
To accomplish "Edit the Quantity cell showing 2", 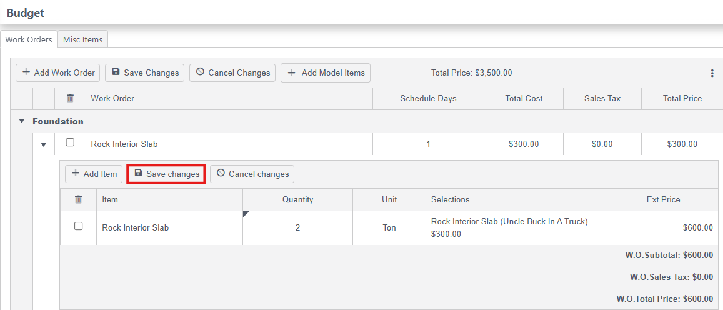I will point(297,227).
